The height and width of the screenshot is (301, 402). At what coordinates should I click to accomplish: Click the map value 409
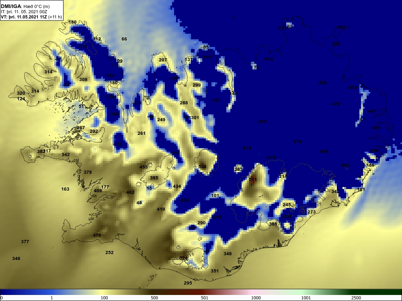point(98,191)
